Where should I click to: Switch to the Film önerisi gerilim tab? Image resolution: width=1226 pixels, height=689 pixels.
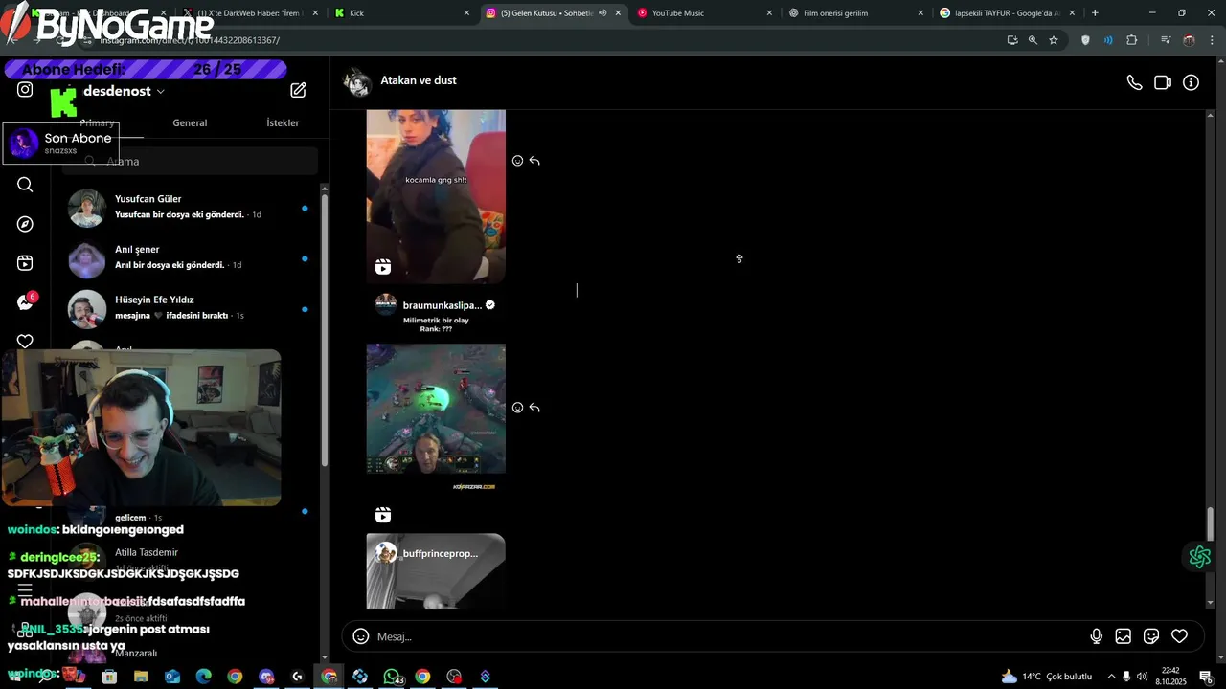[x=855, y=13]
